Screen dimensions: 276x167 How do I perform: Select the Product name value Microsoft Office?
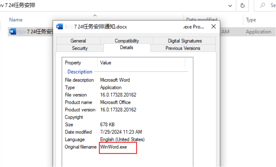pyautogui.click(x=115, y=102)
